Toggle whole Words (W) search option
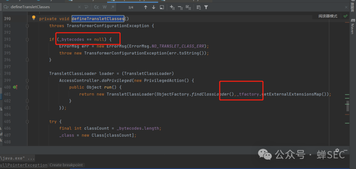 [104, 7]
